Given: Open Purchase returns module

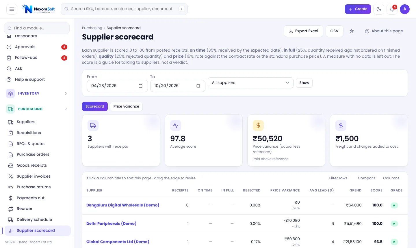Looking at the screenshot, I should pos(38,187).
